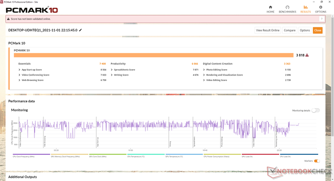334x181 pixels.
Task: Open the result Options button
Action: point(305,30)
